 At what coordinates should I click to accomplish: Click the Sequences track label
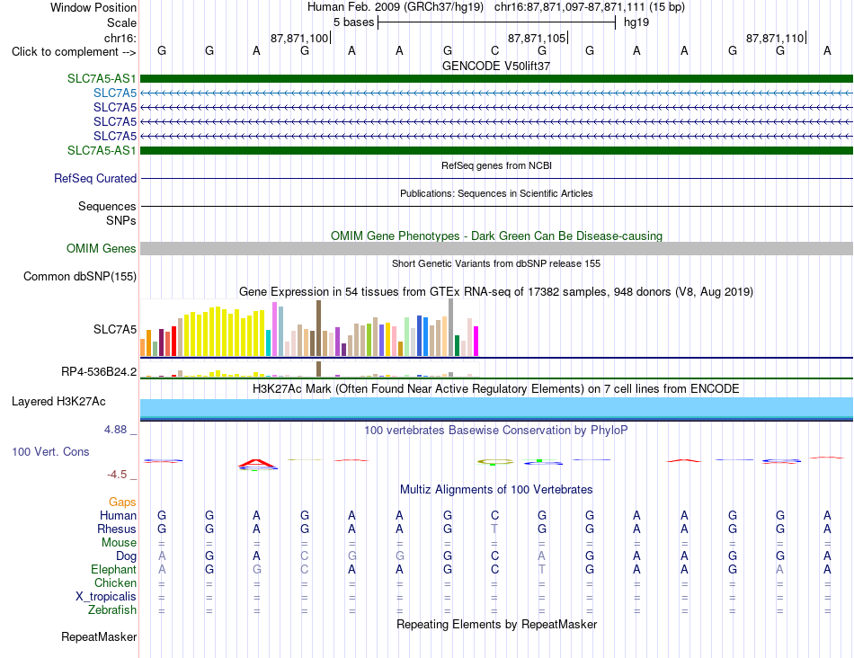(107, 207)
